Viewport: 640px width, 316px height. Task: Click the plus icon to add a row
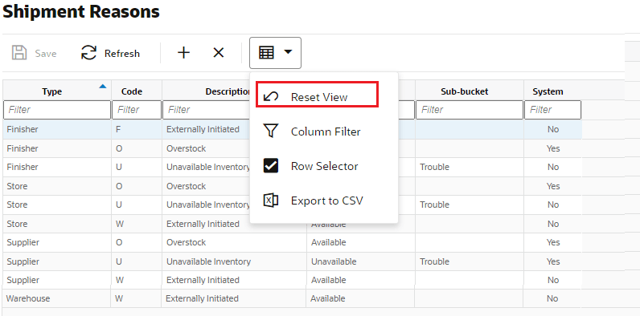click(x=183, y=52)
